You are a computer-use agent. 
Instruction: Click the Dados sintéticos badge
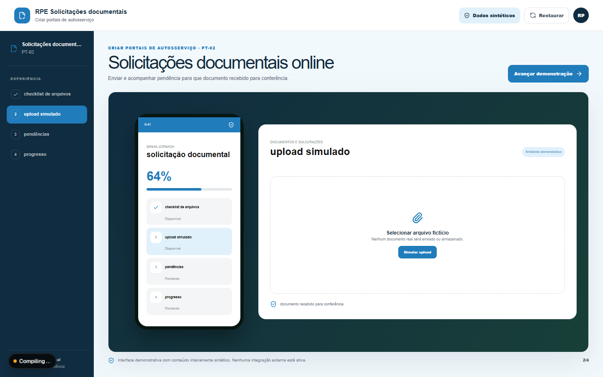coord(490,15)
